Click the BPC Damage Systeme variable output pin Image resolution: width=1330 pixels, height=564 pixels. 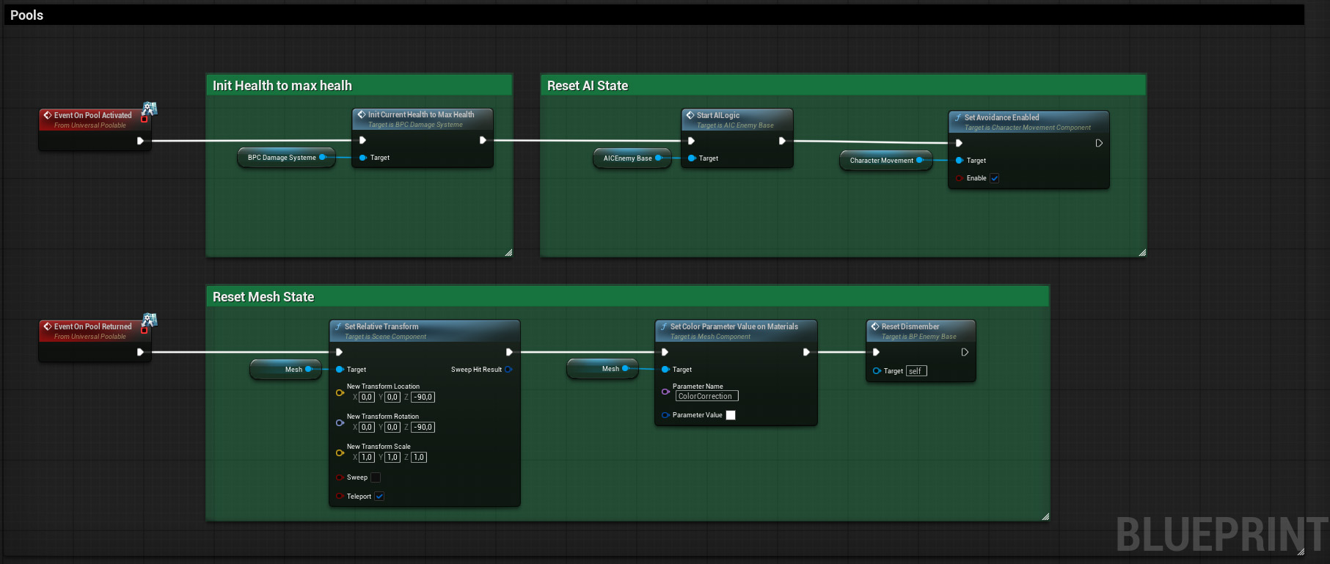pos(323,157)
